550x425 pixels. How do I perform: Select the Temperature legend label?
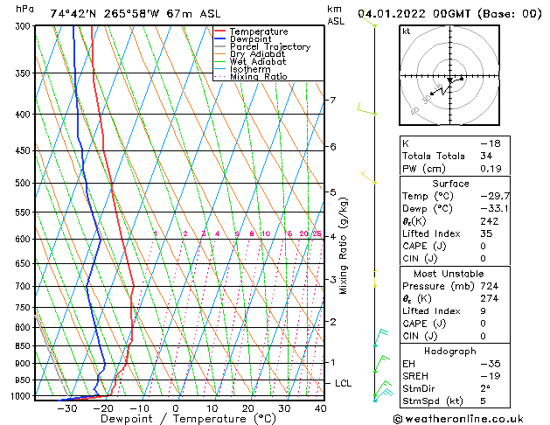pos(259,31)
